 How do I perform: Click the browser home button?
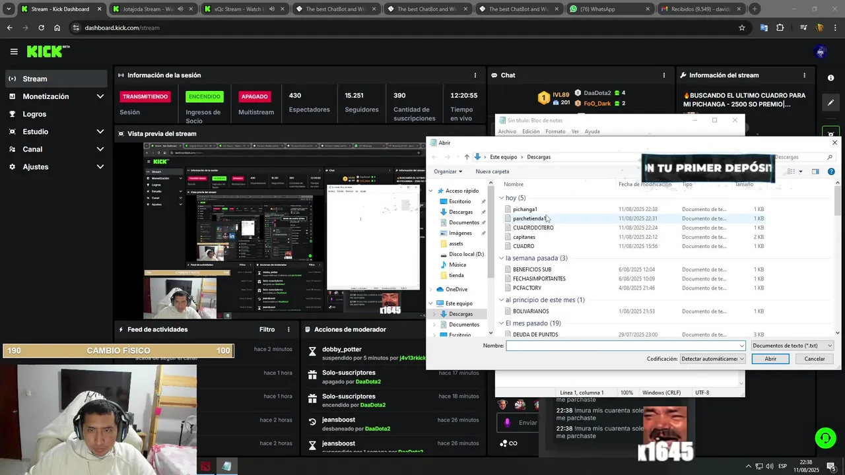click(57, 28)
